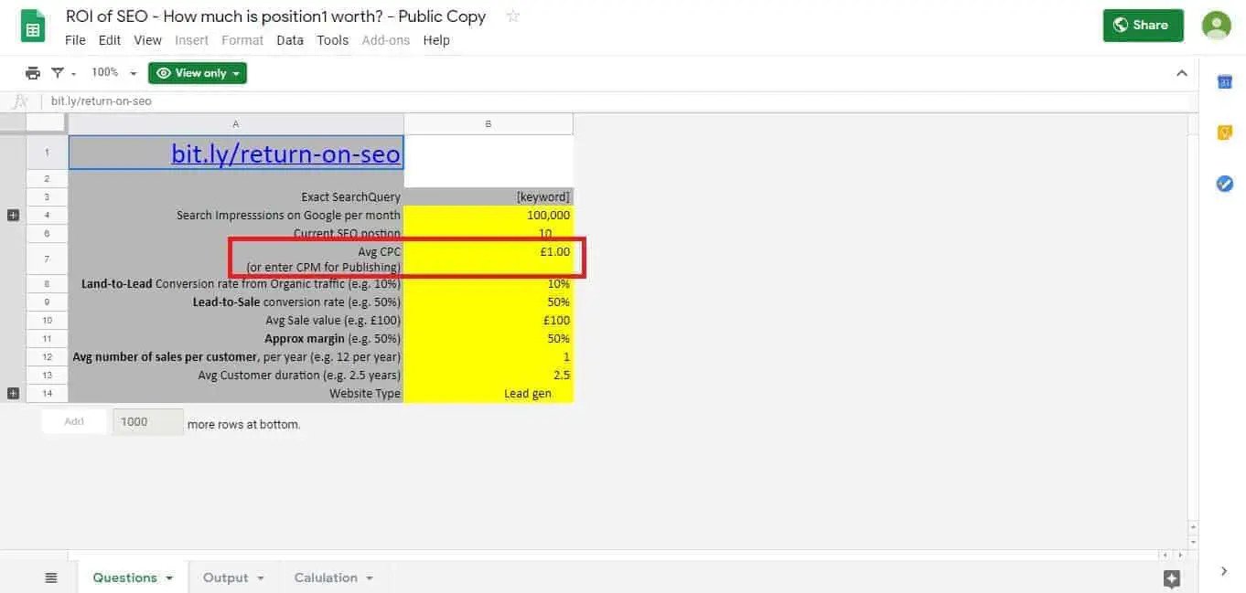Open Google Keep side panel
The width and height of the screenshot is (1246, 593).
[1224, 133]
